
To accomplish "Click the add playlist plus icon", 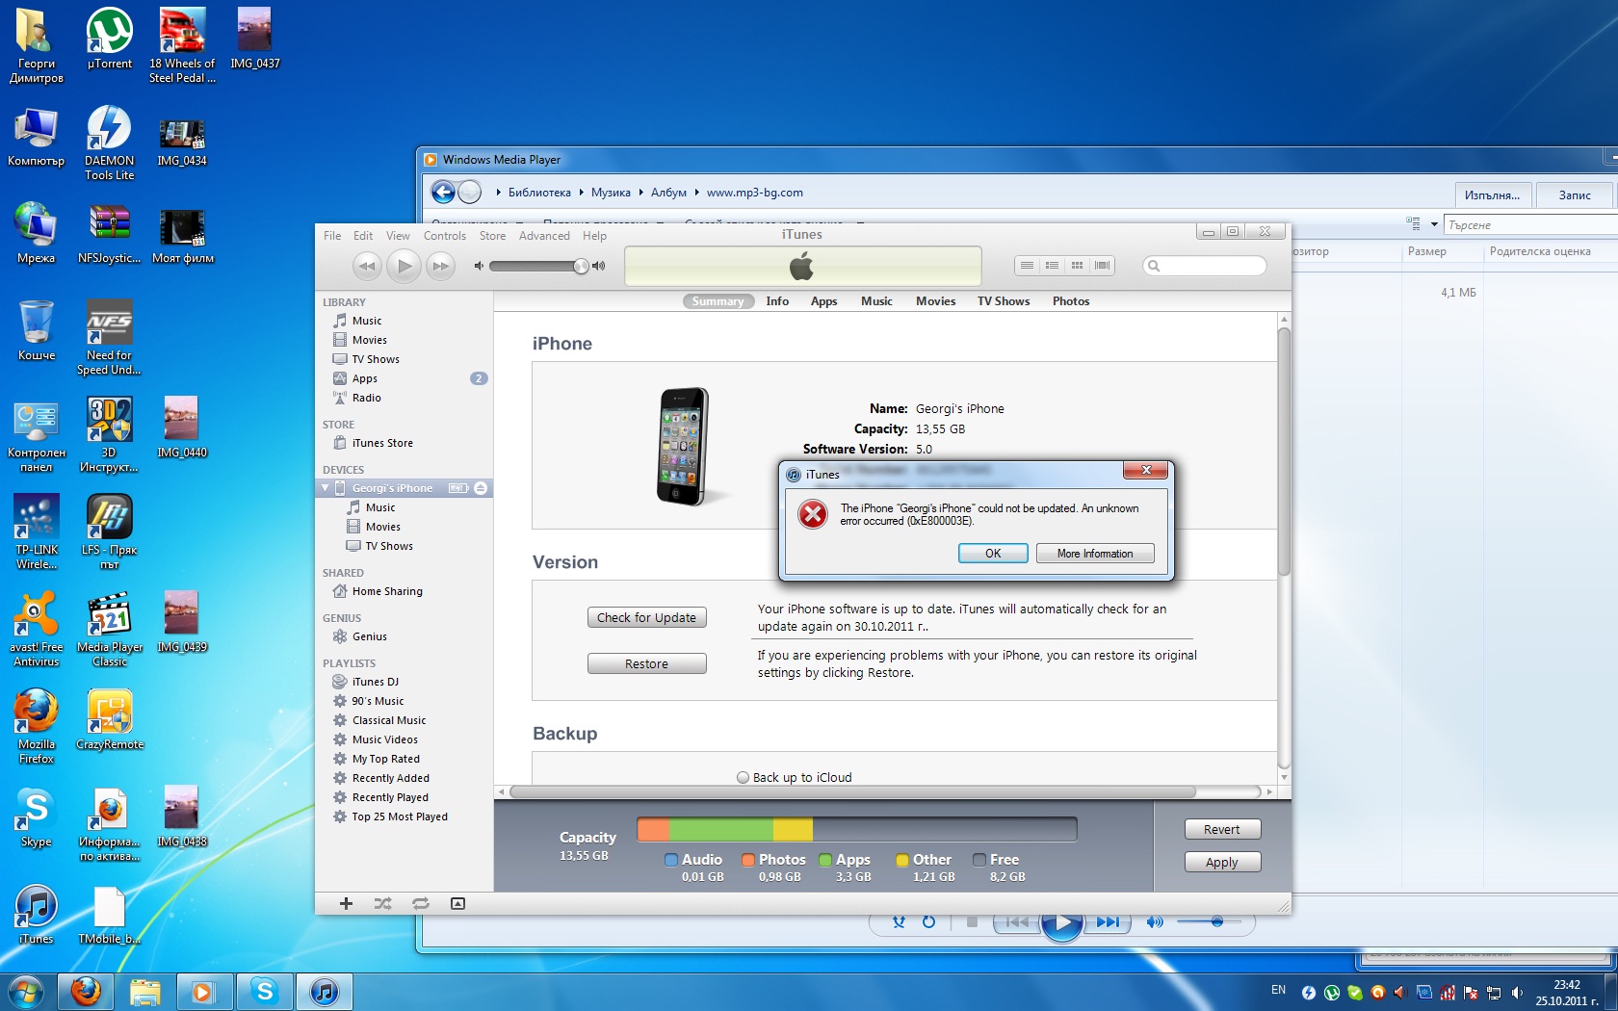I will point(346,903).
